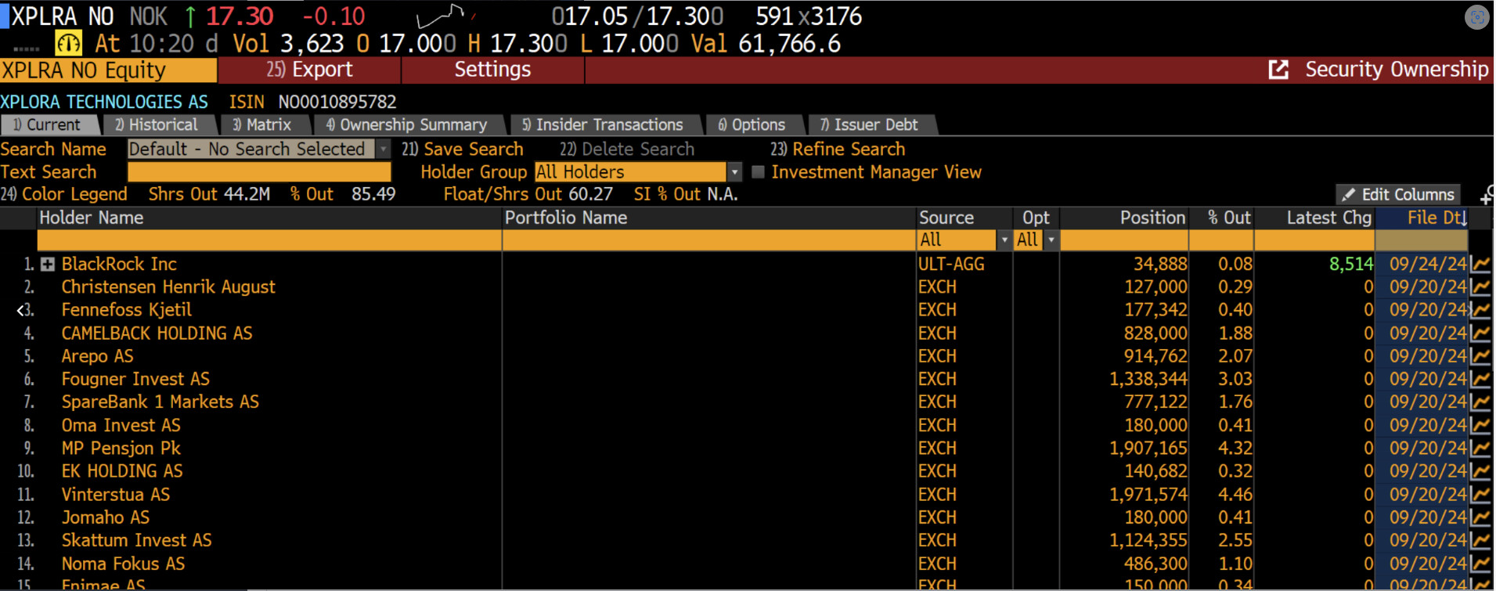This screenshot has width=1496, height=591.
Task: Open chart icon for Skattum Invest AS row
Action: [x=1480, y=541]
